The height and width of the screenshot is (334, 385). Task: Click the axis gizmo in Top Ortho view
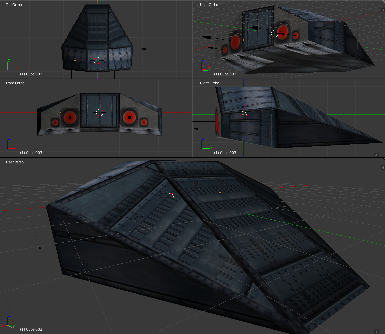pyautogui.click(x=12, y=65)
